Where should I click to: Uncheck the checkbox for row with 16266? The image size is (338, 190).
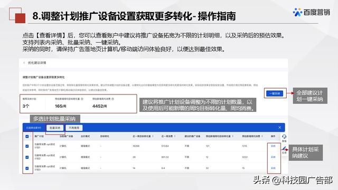point(27,146)
